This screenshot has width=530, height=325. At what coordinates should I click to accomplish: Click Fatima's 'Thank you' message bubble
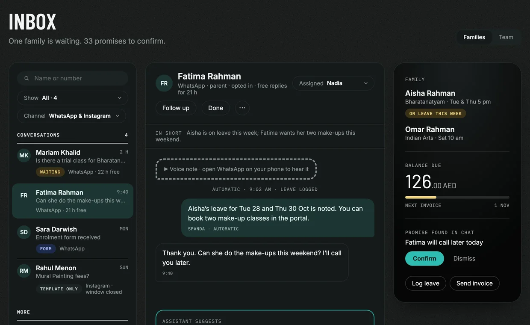(x=252, y=262)
